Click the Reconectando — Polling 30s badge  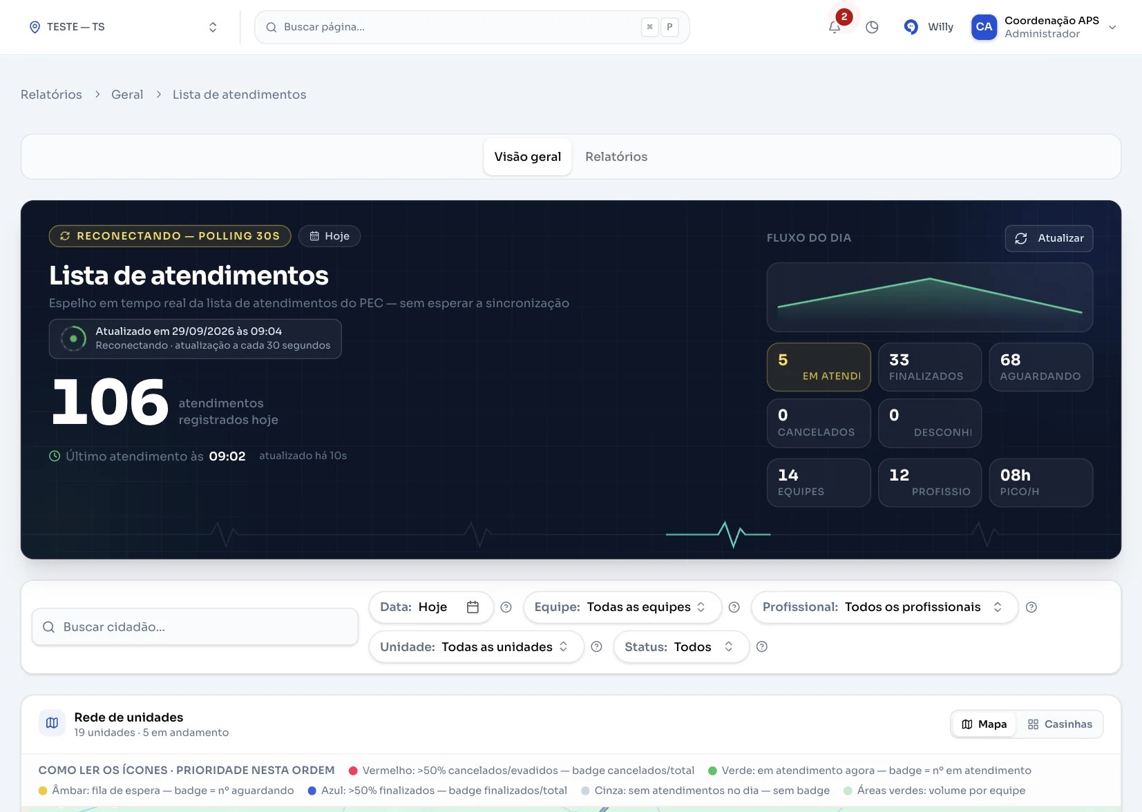point(170,236)
